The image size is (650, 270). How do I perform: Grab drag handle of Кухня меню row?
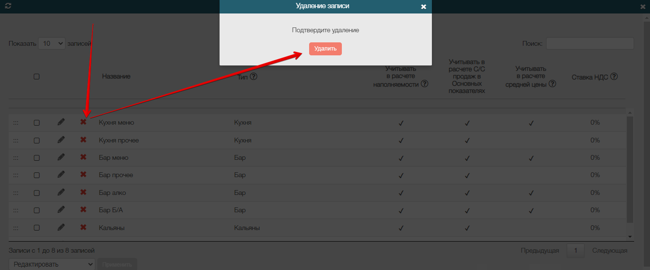[16, 123]
